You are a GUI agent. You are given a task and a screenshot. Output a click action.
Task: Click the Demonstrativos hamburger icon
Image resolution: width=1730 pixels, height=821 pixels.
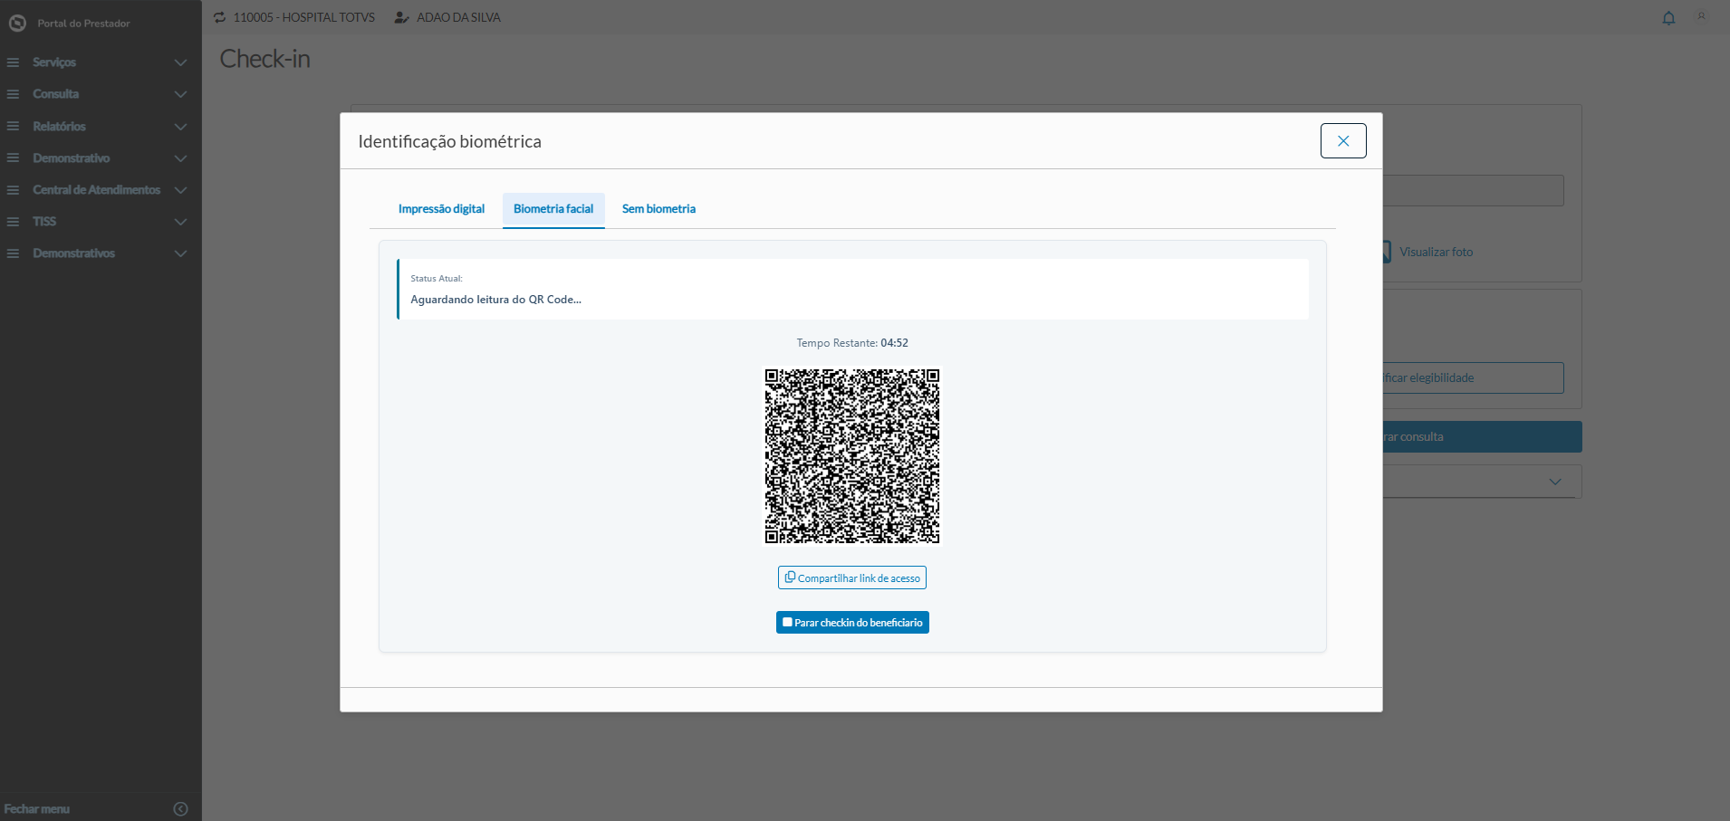click(x=13, y=253)
